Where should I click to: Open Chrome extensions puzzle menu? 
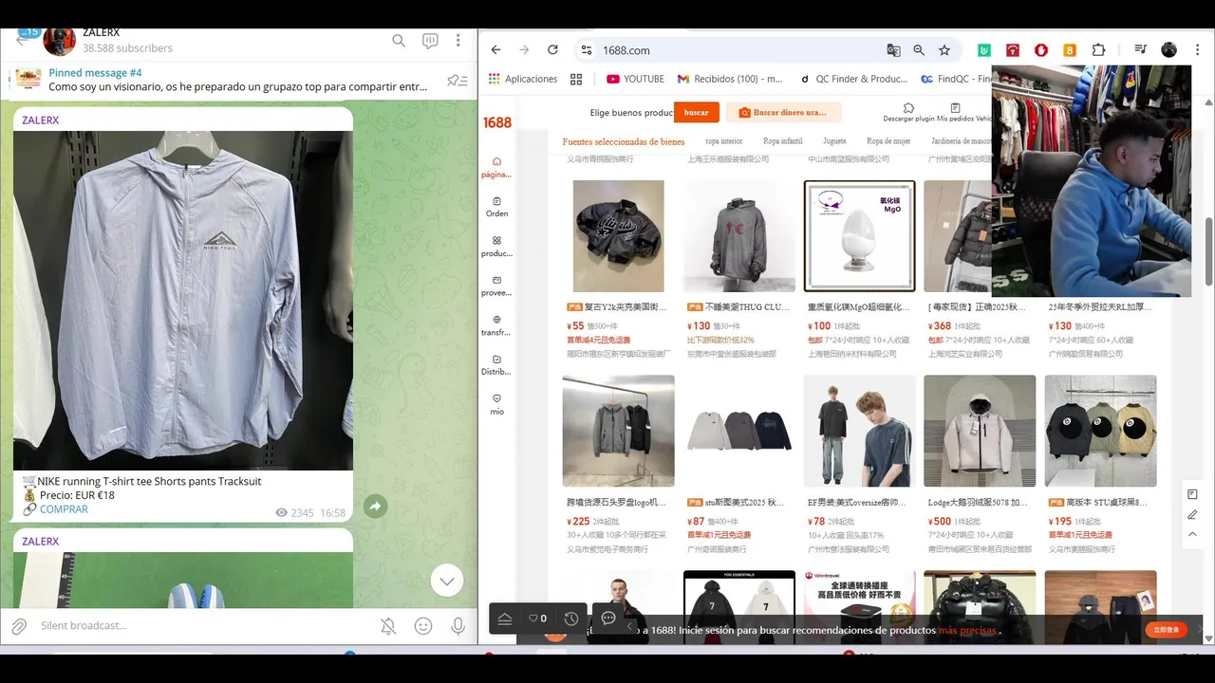click(x=1098, y=50)
